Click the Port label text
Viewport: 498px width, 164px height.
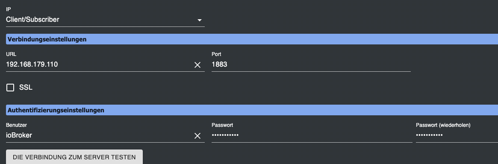click(216, 54)
